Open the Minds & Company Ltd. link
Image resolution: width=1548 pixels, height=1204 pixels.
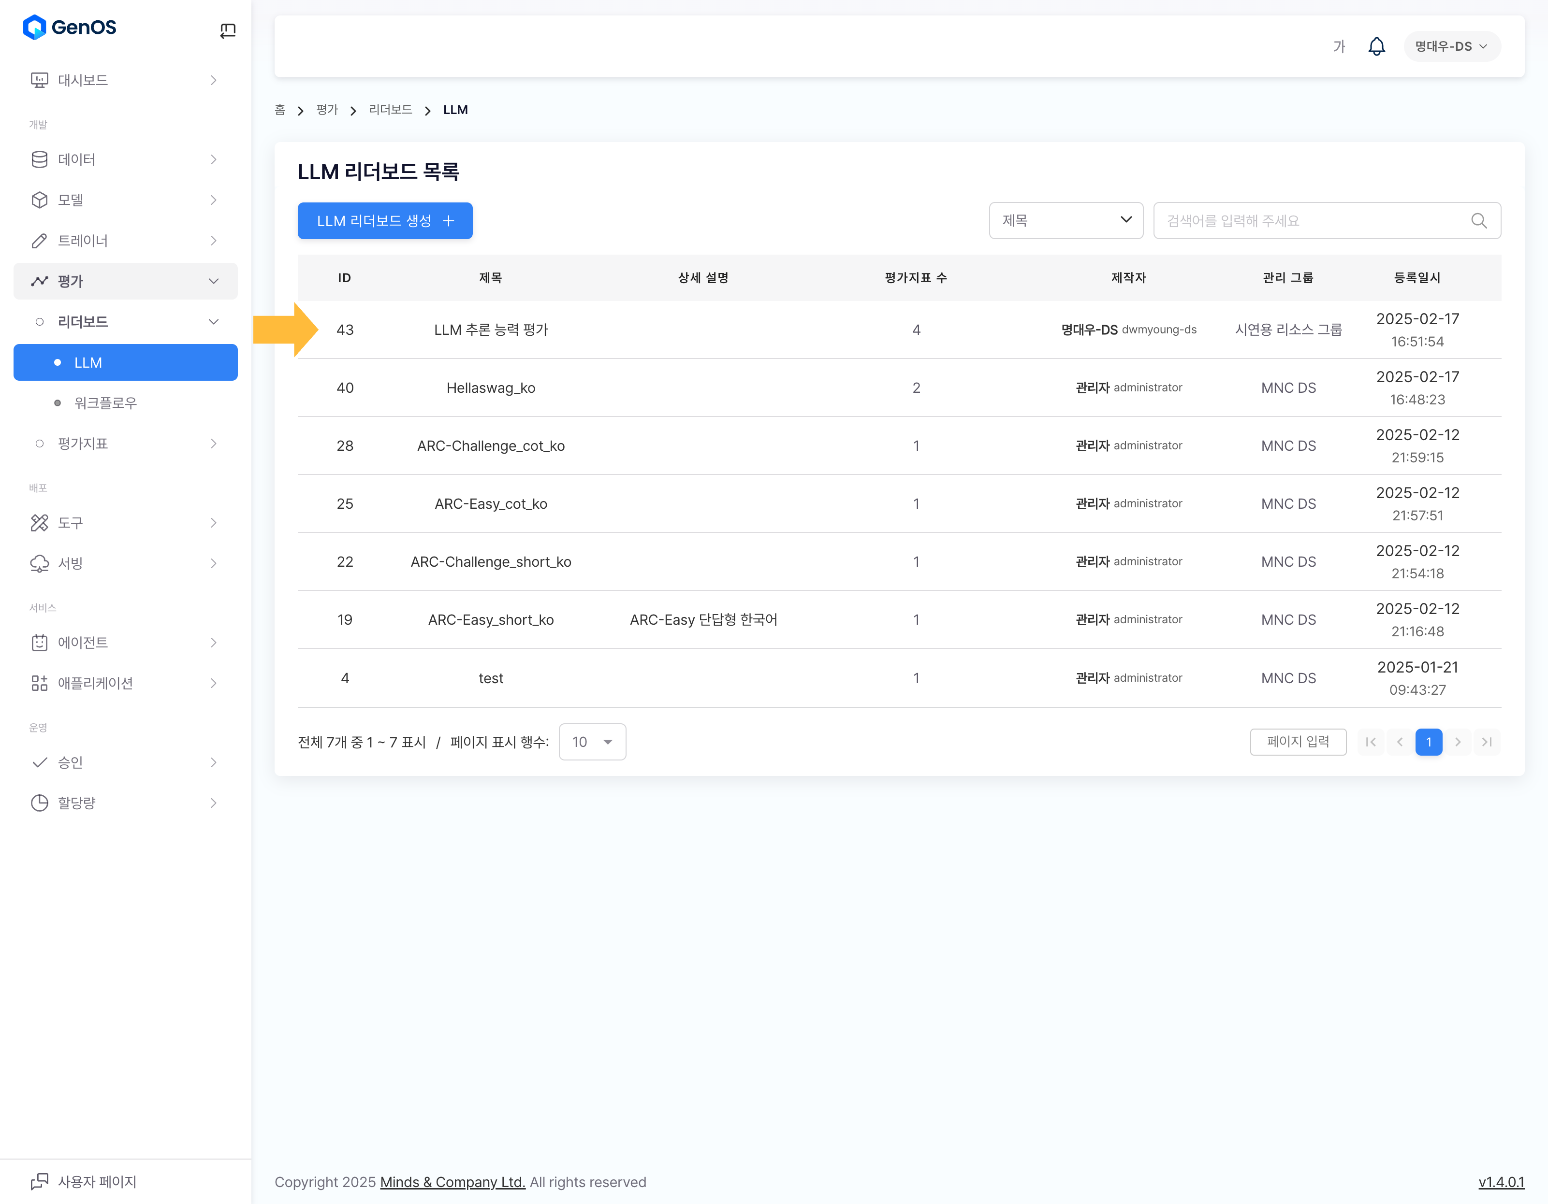(x=452, y=1181)
